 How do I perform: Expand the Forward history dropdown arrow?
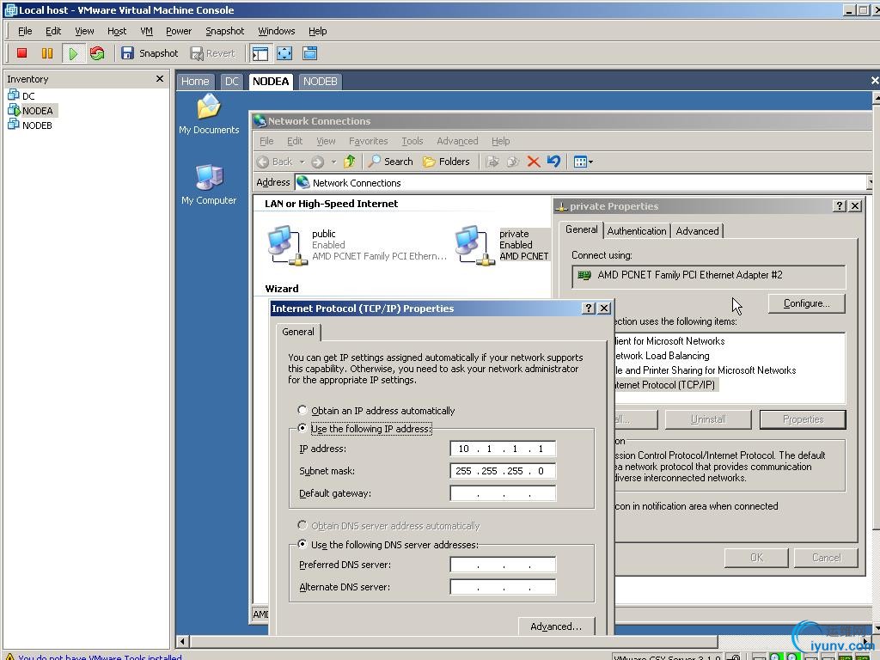333,162
